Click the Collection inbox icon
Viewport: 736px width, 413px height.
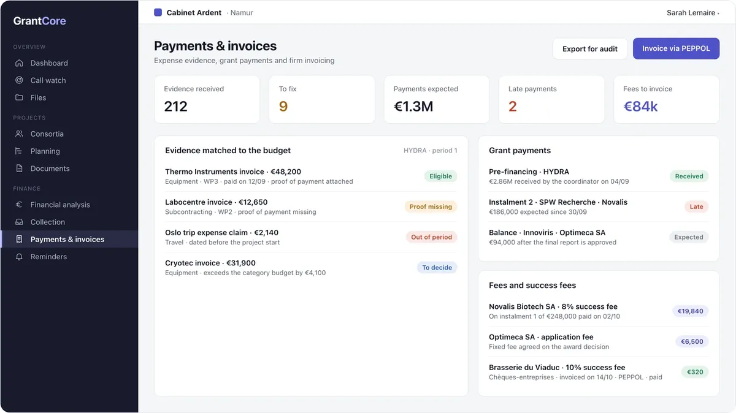[19, 222]
